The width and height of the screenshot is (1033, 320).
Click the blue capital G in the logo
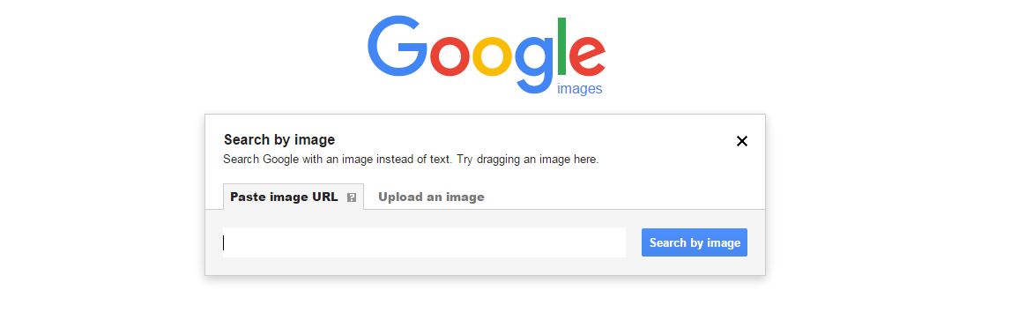(x=398, y=47)
